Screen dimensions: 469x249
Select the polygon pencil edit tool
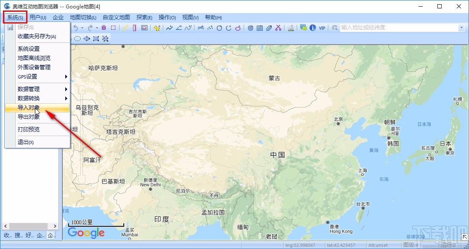pos(269,28)
